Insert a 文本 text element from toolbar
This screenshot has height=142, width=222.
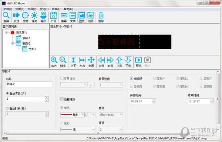click(73, 17)
